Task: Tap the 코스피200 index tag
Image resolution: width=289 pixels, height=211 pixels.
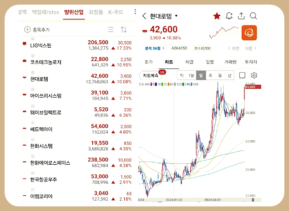Action: [x=202, y=48]
